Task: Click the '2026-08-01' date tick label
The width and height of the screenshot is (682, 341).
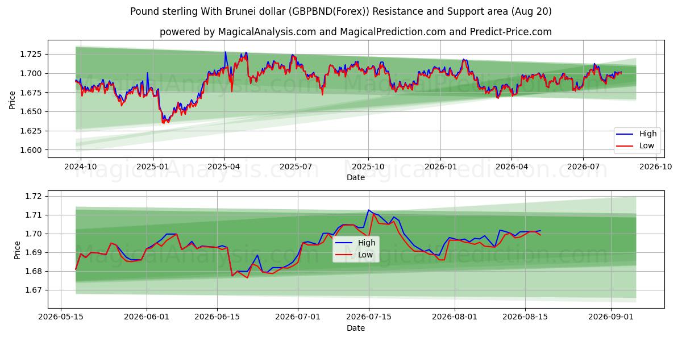Action: [455, 317]
